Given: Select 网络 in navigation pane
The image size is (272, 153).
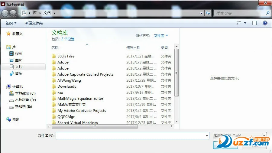Looking at the screenshot, I should click(13, 119).
